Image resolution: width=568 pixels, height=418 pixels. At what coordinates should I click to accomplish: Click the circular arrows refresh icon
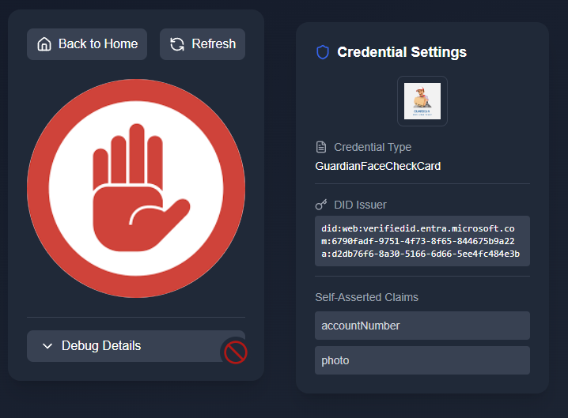tap(178, 44)
